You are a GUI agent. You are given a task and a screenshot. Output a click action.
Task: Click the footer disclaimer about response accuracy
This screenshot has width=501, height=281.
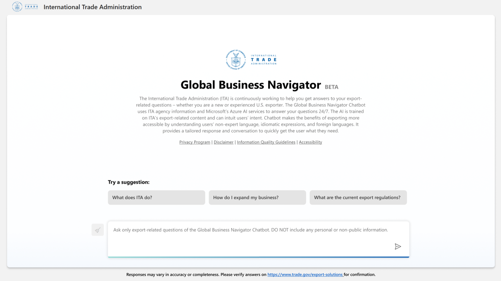tap(251, 274)
